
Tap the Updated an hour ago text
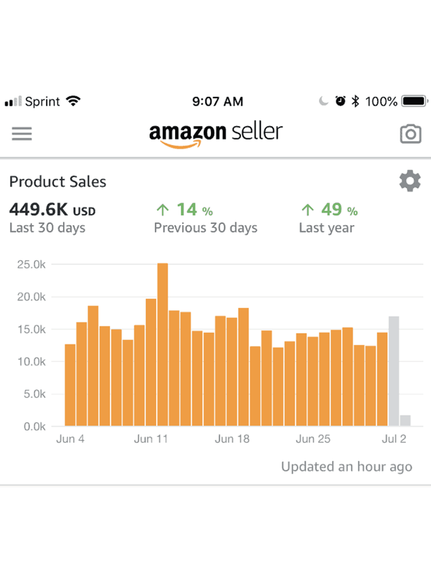(347, 467)
